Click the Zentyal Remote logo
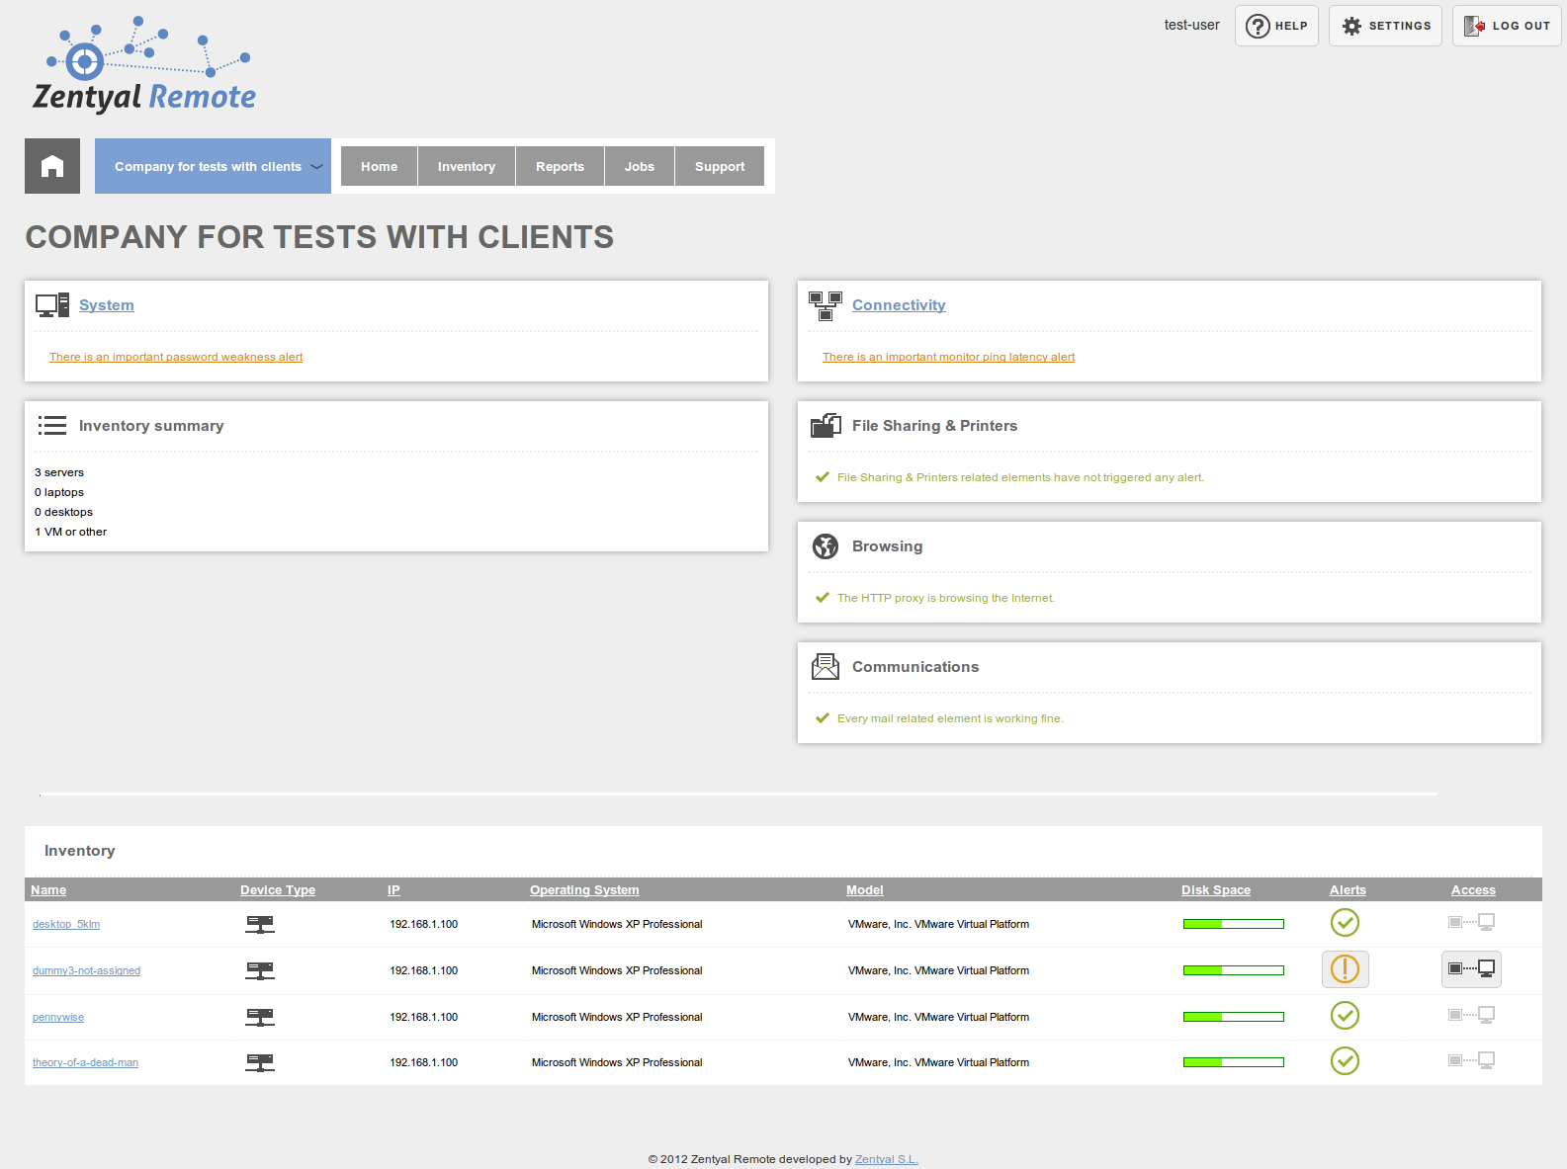 (144, 65)
